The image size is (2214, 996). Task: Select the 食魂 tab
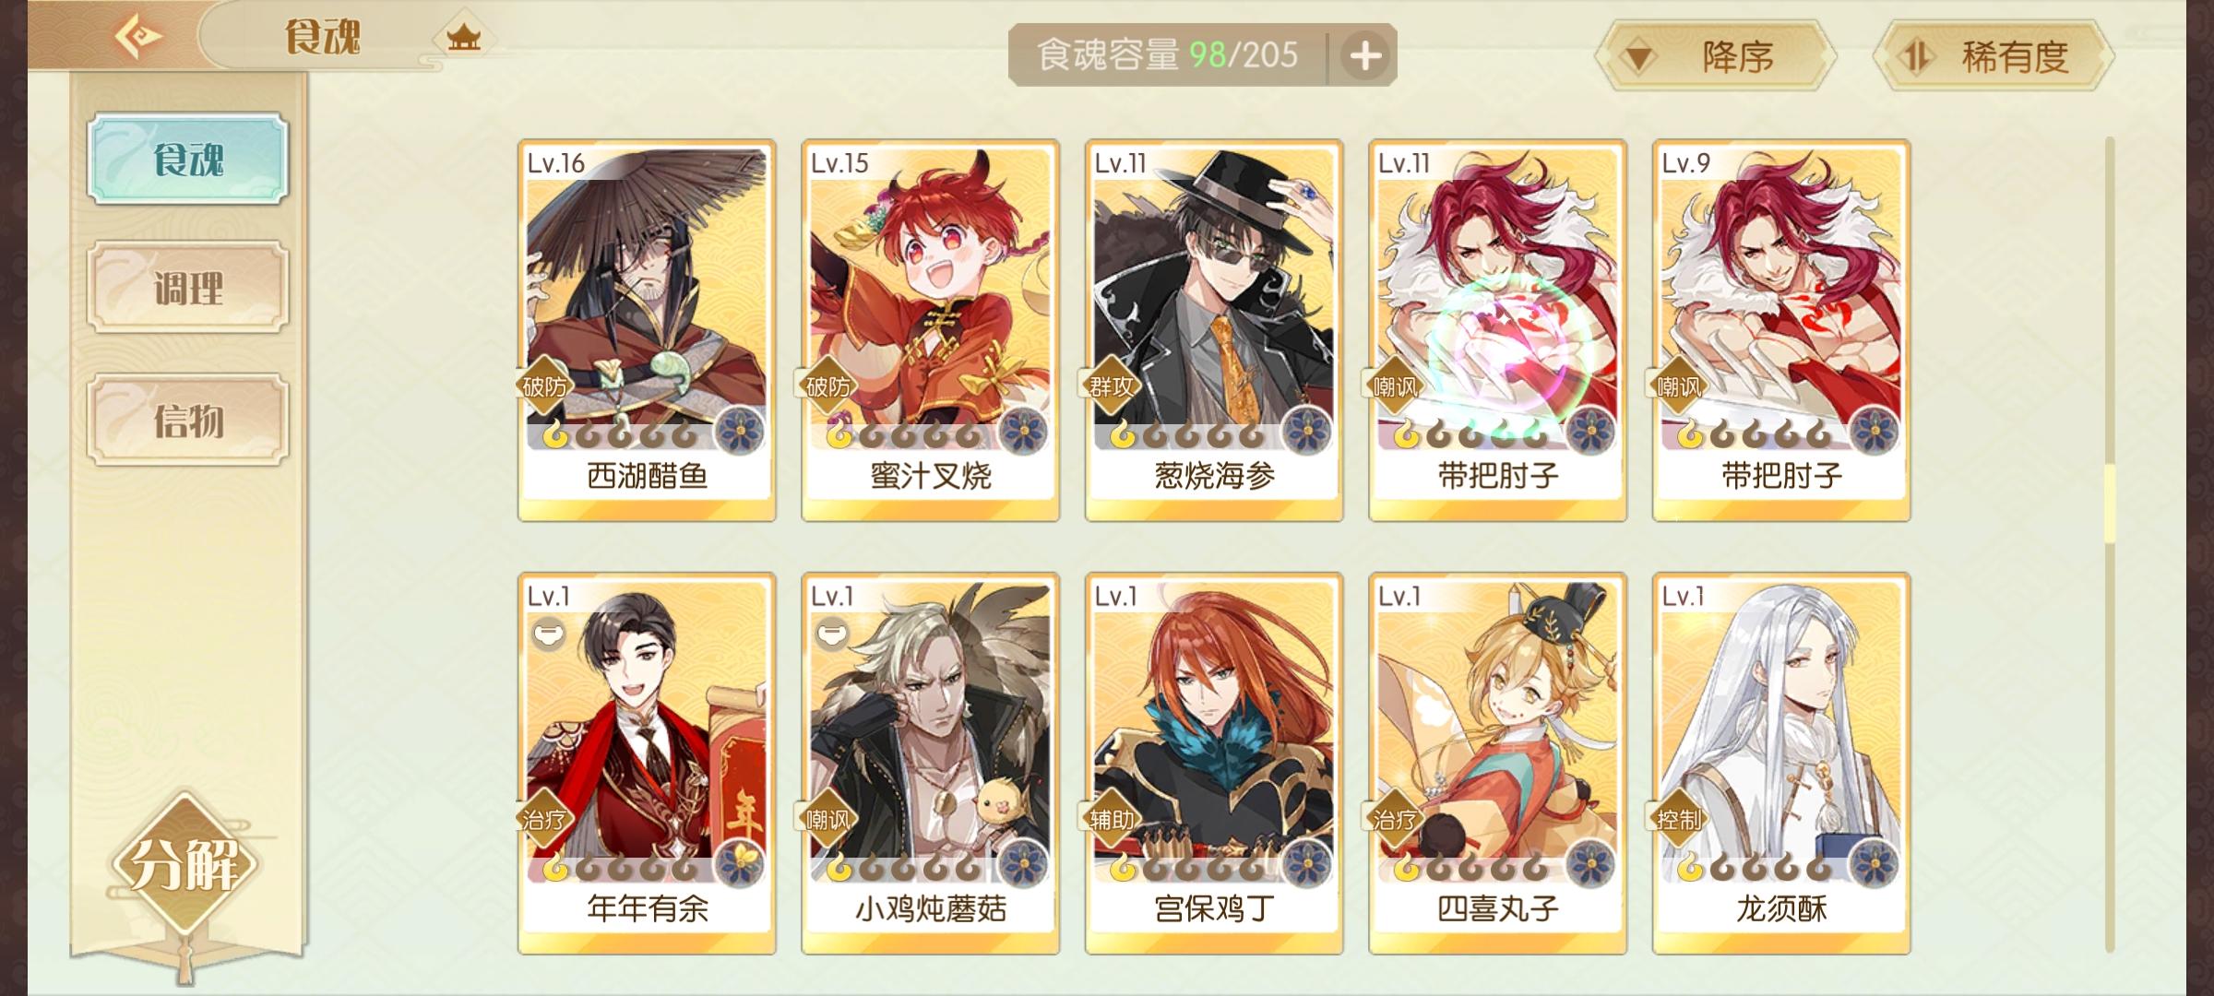click(x=188, y=159)
